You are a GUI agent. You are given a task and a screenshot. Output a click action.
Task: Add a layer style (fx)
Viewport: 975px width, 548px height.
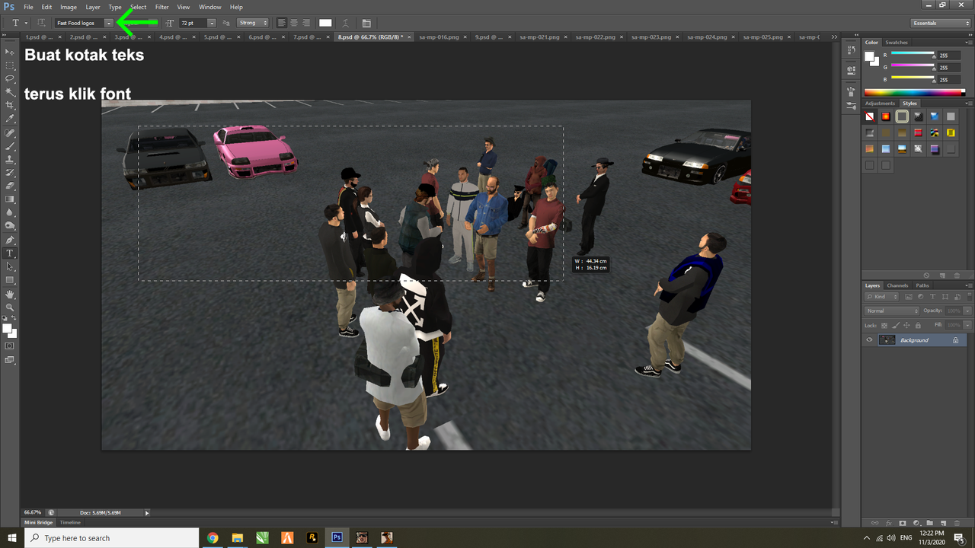(889, 523)
